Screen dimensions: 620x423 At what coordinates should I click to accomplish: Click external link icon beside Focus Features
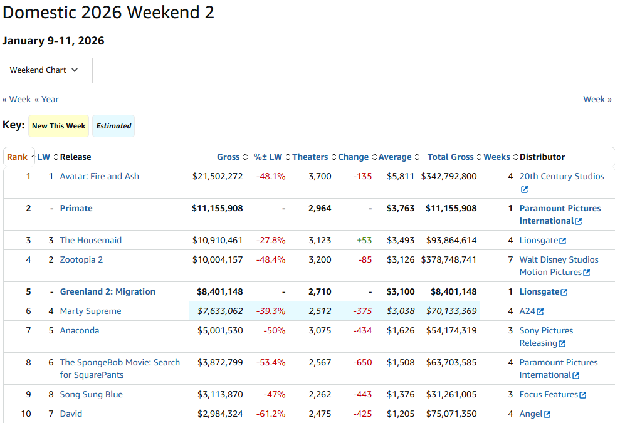point(582,395)
